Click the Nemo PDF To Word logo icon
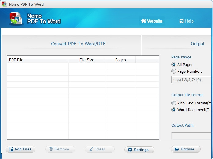The image size is (213, 159). coord(16,19)
